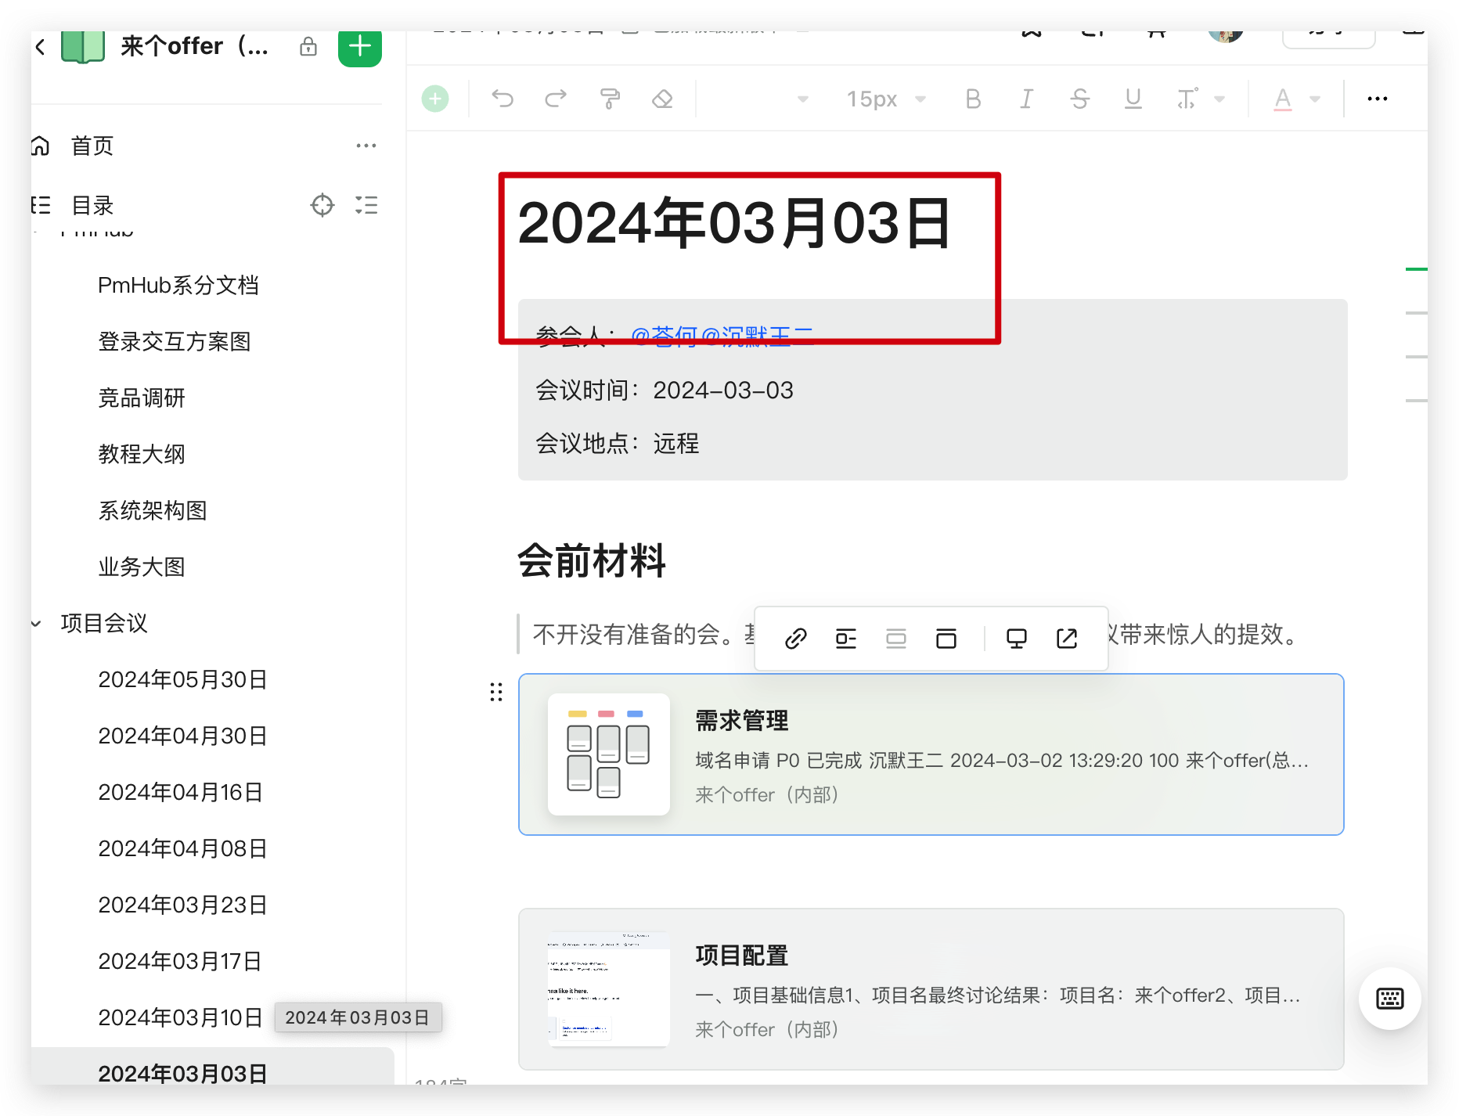Clear formatting with the eraser icon
The width and height of the screenshot is (1459, 1116).
pos(663,99)
